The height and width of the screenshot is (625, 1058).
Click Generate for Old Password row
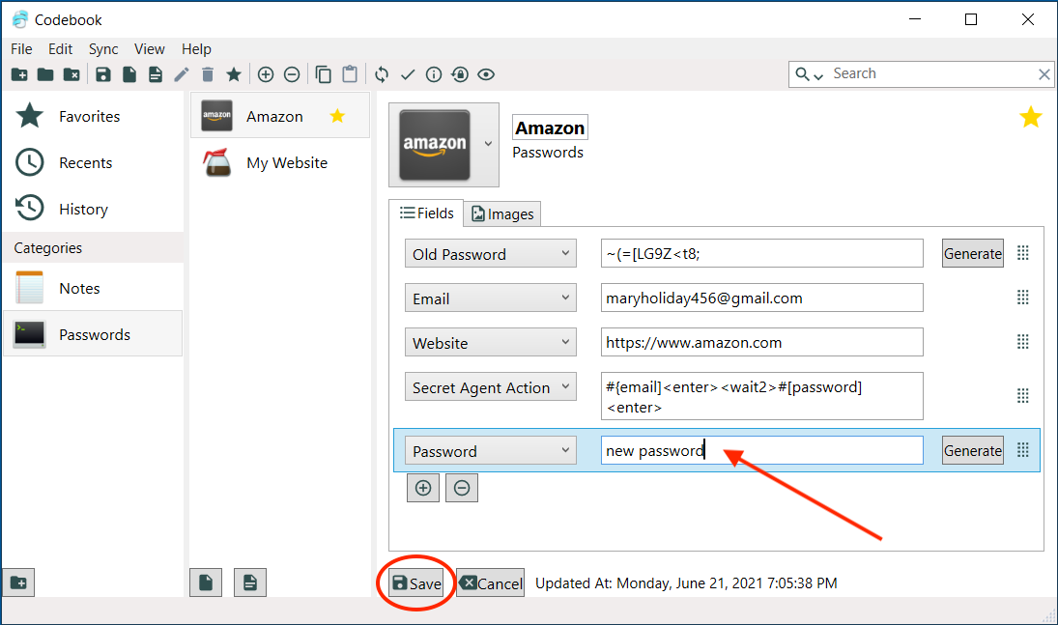[x=972, y=254]
